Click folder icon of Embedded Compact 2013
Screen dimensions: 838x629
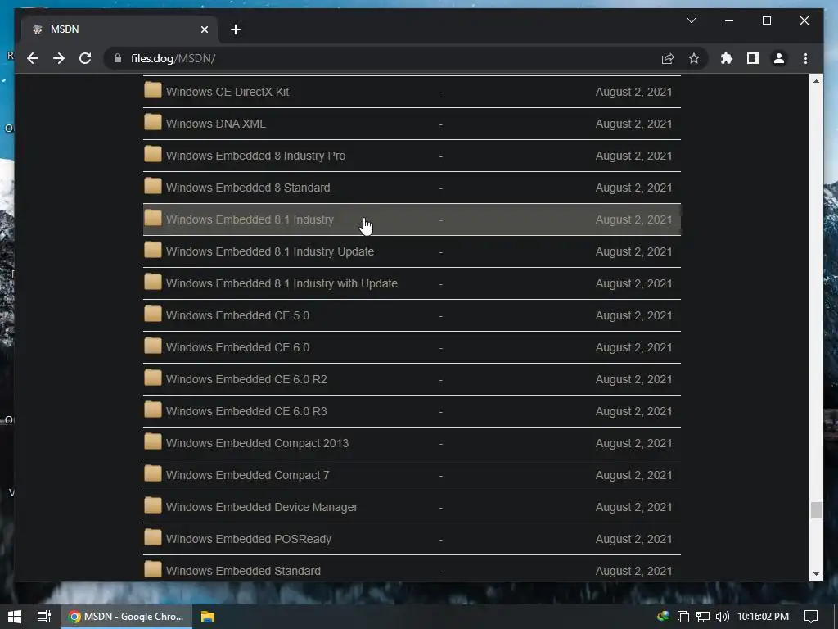coord(153,441)
